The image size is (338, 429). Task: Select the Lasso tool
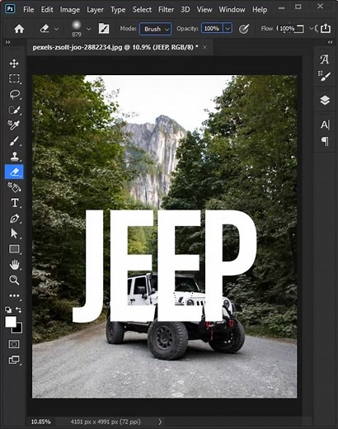point(14,94)
